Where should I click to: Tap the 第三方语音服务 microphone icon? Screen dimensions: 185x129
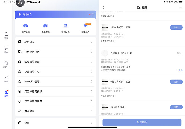(20, 101)
